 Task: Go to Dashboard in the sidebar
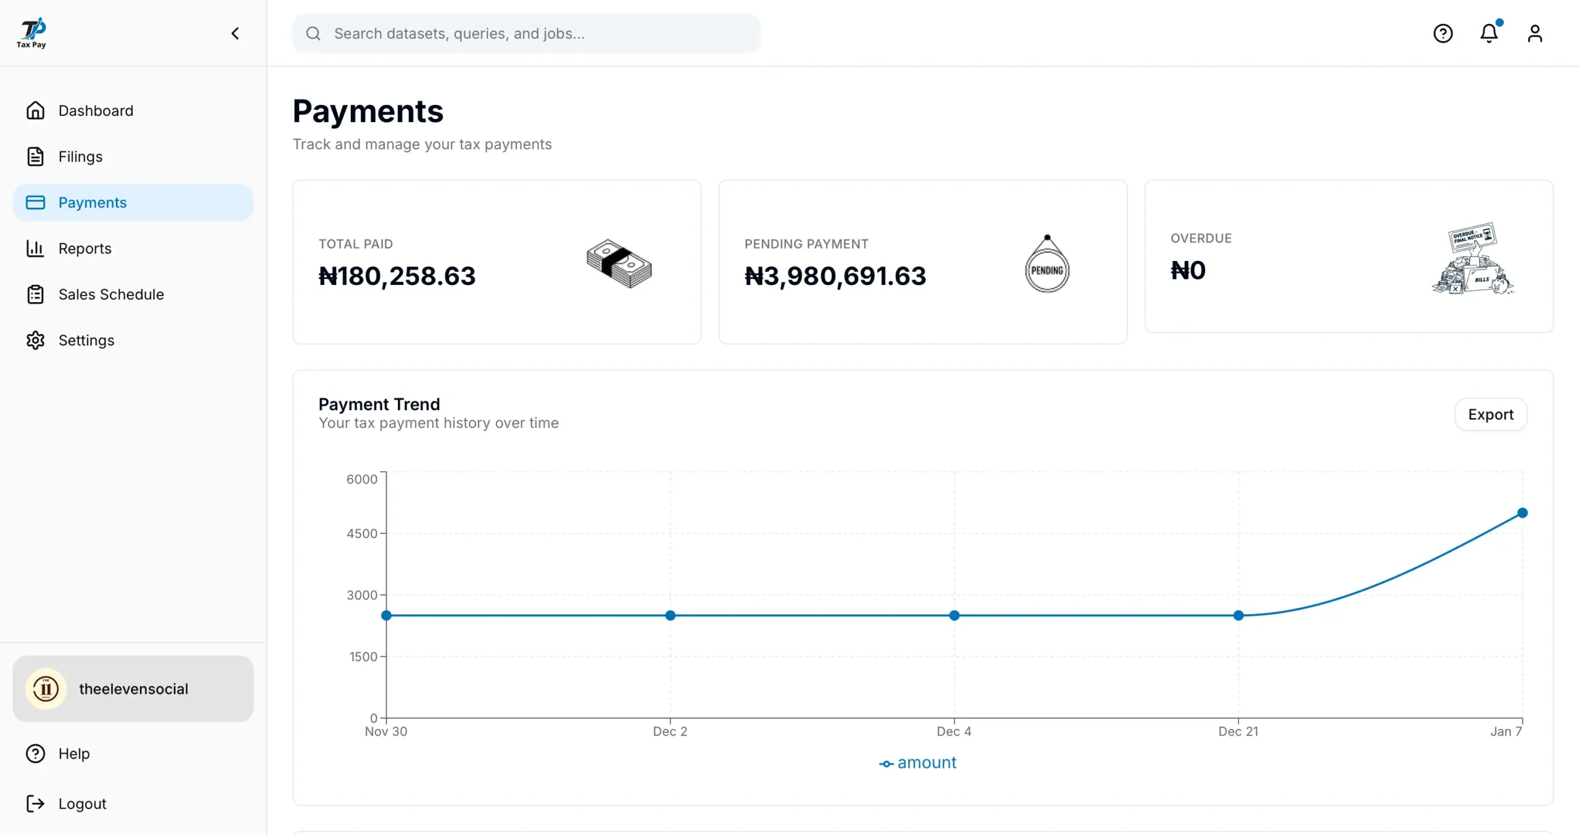[96, 110]
